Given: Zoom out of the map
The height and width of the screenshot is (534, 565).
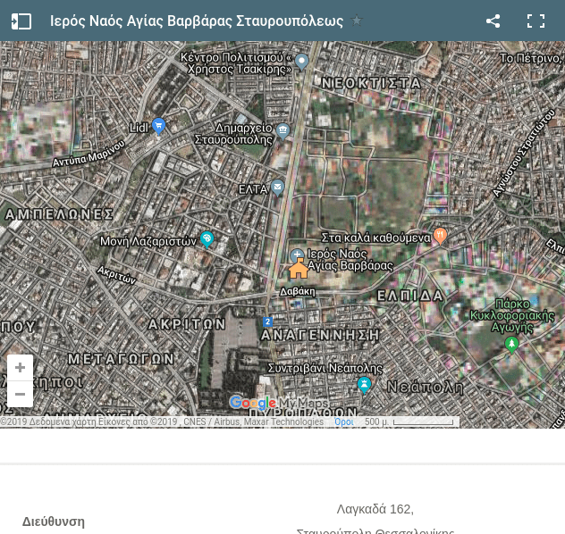Looking at the screenshot, I should [20, 394].
